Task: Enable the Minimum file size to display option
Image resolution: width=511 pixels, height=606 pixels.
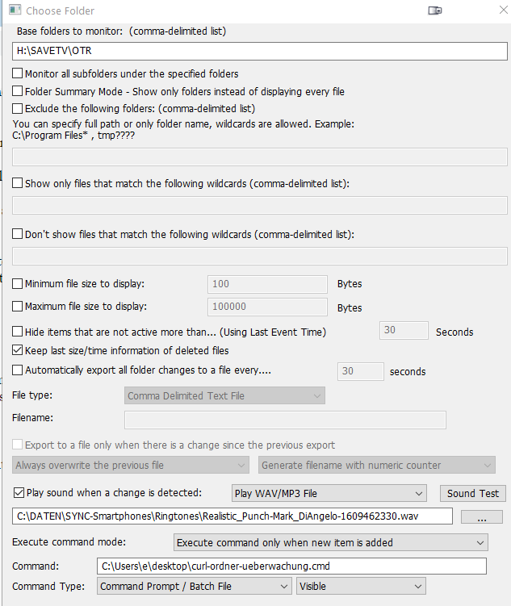Action: click(x=18, y=284)
